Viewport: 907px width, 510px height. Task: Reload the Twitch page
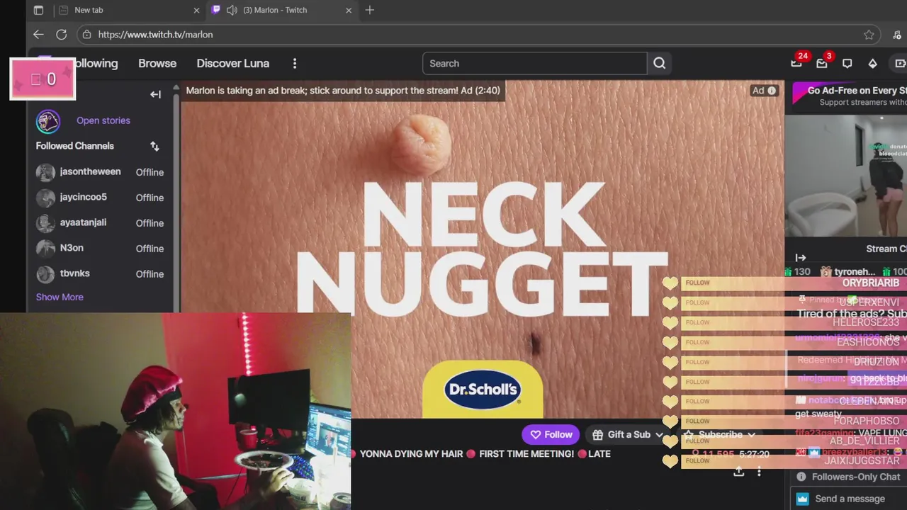point(62,34)
